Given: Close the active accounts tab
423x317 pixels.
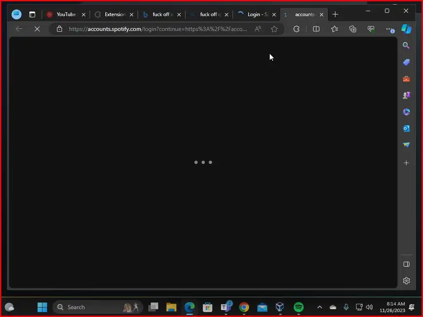Looking at the screenshot, I should coord(321,14).
